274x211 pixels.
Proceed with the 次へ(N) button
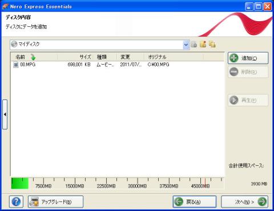click(x=244, y=202)
